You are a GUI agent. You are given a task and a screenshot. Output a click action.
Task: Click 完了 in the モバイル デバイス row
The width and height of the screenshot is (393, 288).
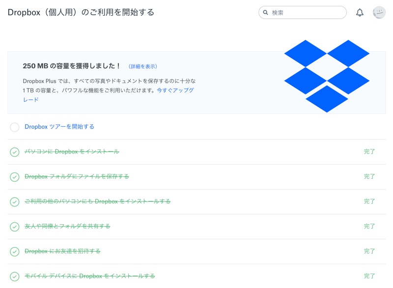tap(369, 276)
